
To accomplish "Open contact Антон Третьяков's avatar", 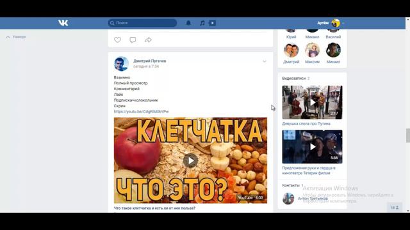I will pyautogui.click(x=288, y=199).
